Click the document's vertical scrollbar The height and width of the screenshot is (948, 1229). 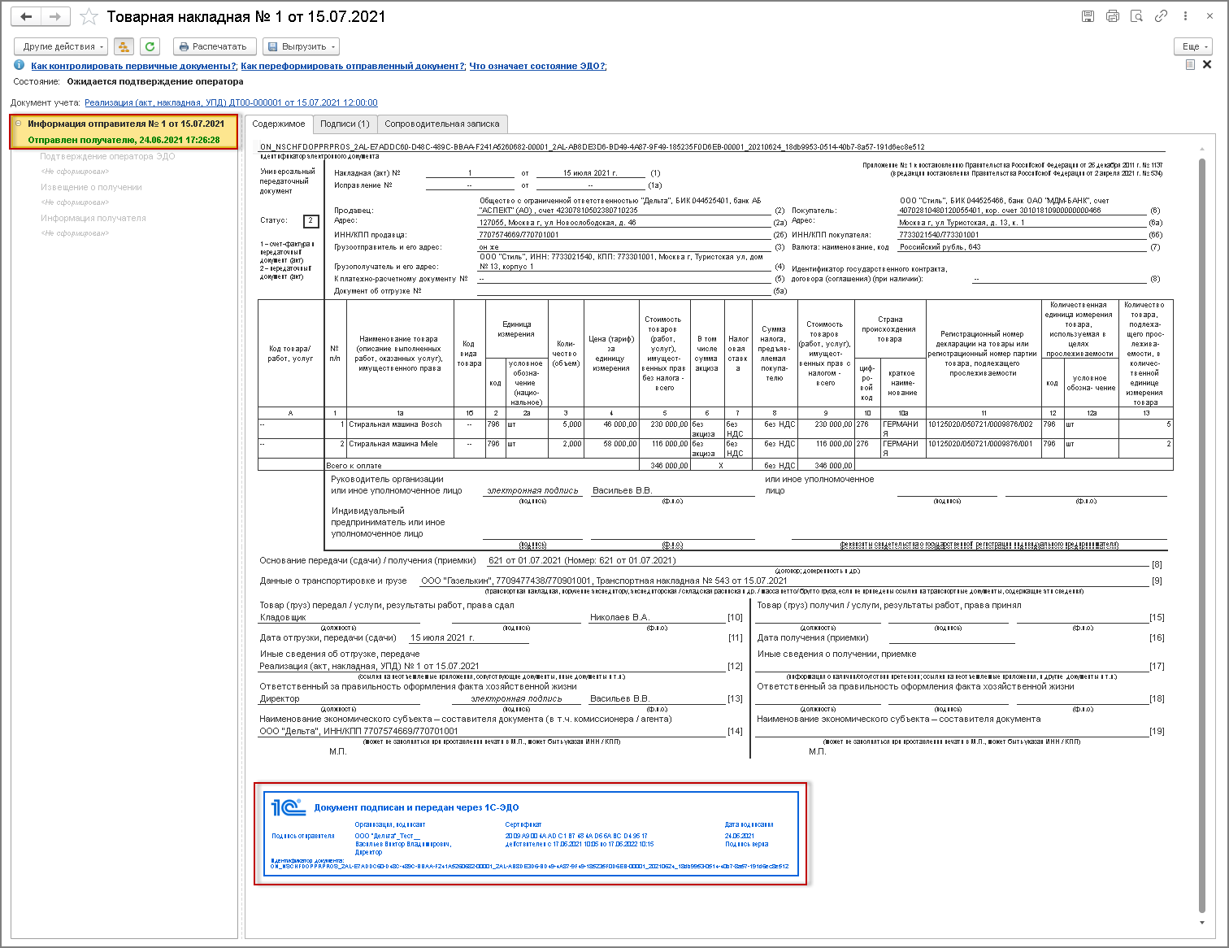click(x=1202, y=534)
